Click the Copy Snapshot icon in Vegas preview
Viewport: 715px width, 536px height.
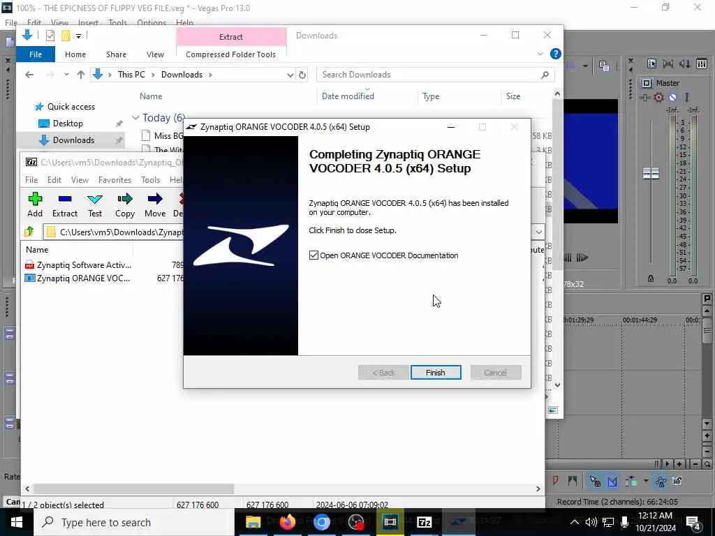pyautogui.click(x=604, y=66)
